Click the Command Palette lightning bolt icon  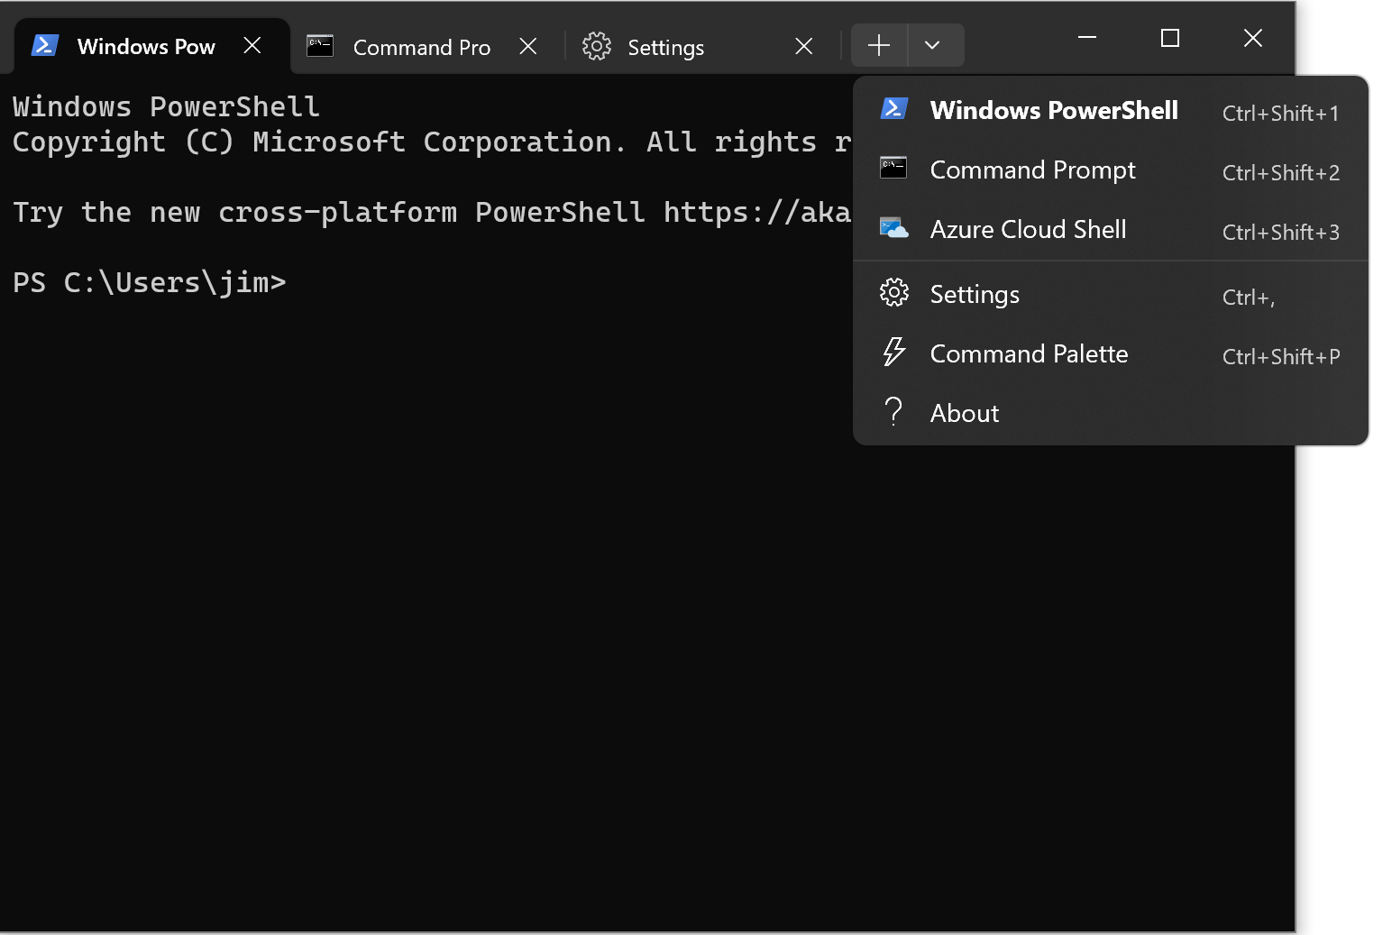pos(893,352)
